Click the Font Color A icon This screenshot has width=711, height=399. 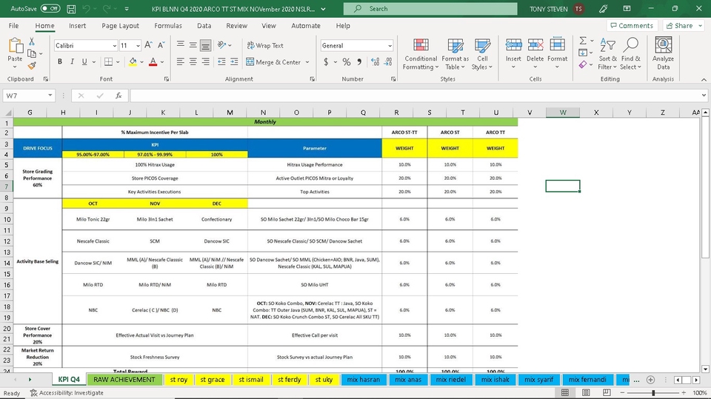click(153, 61)
